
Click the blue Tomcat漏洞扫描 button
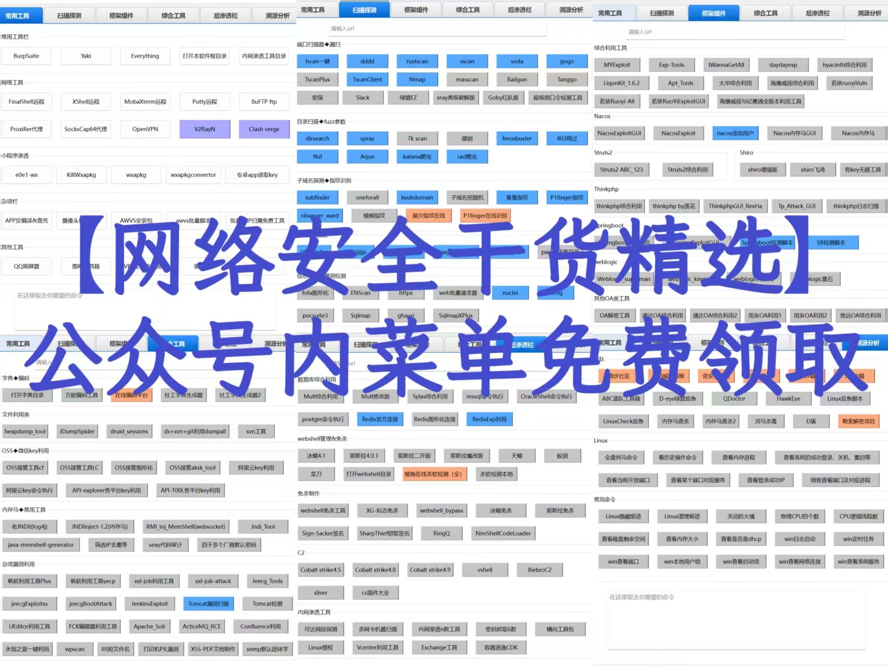[x=208, y=604]
